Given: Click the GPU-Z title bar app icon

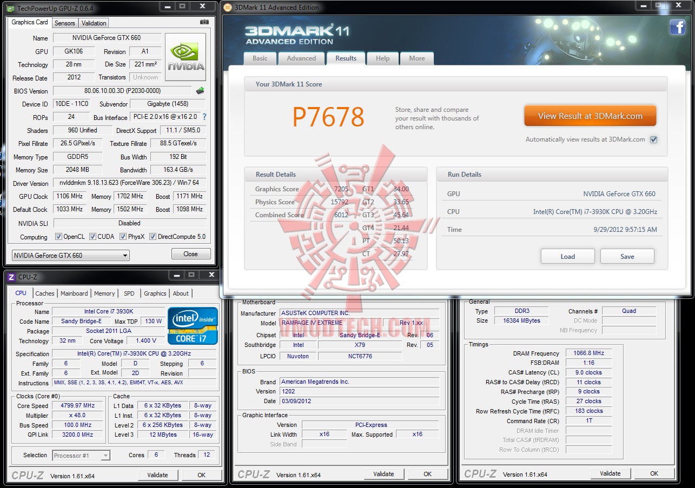Looking at the screenshot, I should (x=10, y=8).
